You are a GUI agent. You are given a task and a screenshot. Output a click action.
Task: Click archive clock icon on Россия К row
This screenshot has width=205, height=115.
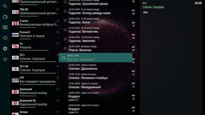click(58, 32)
